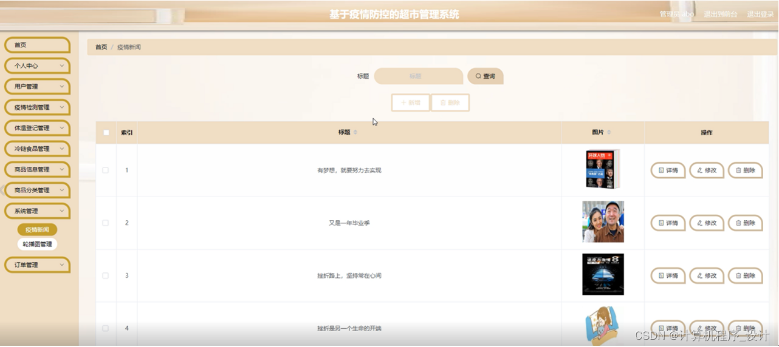779x347 pixels.
Task: Click 退出登录 in the header
Action: (x=760, y=14)
